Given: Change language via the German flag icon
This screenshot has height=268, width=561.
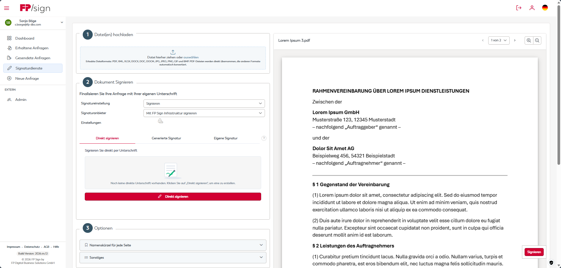Looking at the screenshot, I should point(545,8).
